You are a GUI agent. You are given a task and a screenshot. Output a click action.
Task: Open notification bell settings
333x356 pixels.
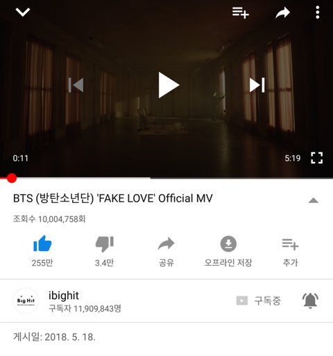click(310, 300)
